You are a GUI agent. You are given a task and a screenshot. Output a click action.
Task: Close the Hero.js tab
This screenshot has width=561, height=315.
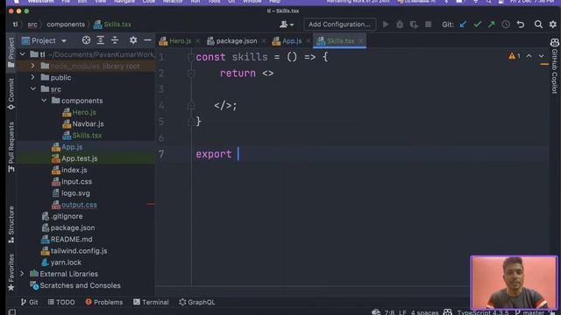tap(198, 41)
